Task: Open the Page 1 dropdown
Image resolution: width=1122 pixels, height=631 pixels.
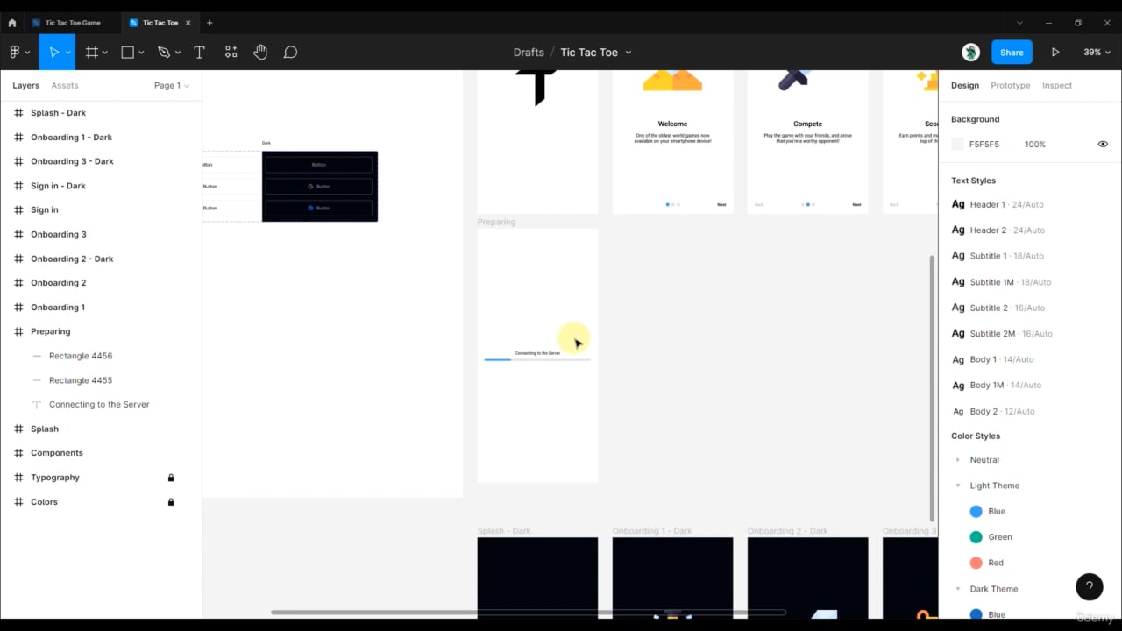Action: point(172,85)
